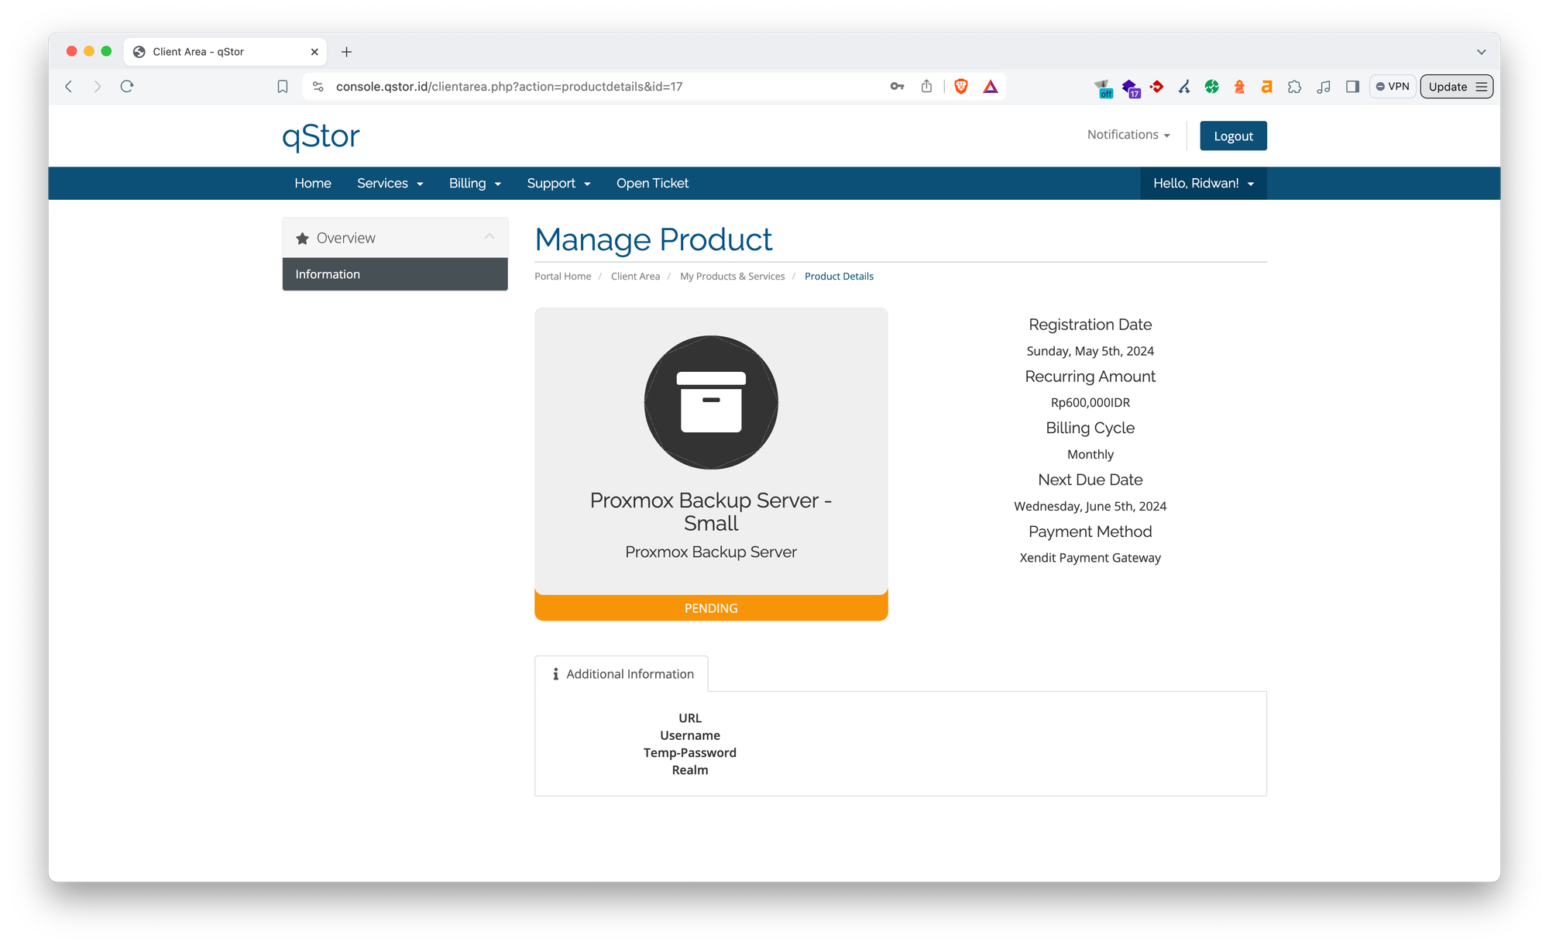Go back to the previous page
The height and width of the screenshot is (946, 1549).
[69, 87]
